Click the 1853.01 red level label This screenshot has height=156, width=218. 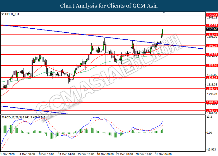212,65
